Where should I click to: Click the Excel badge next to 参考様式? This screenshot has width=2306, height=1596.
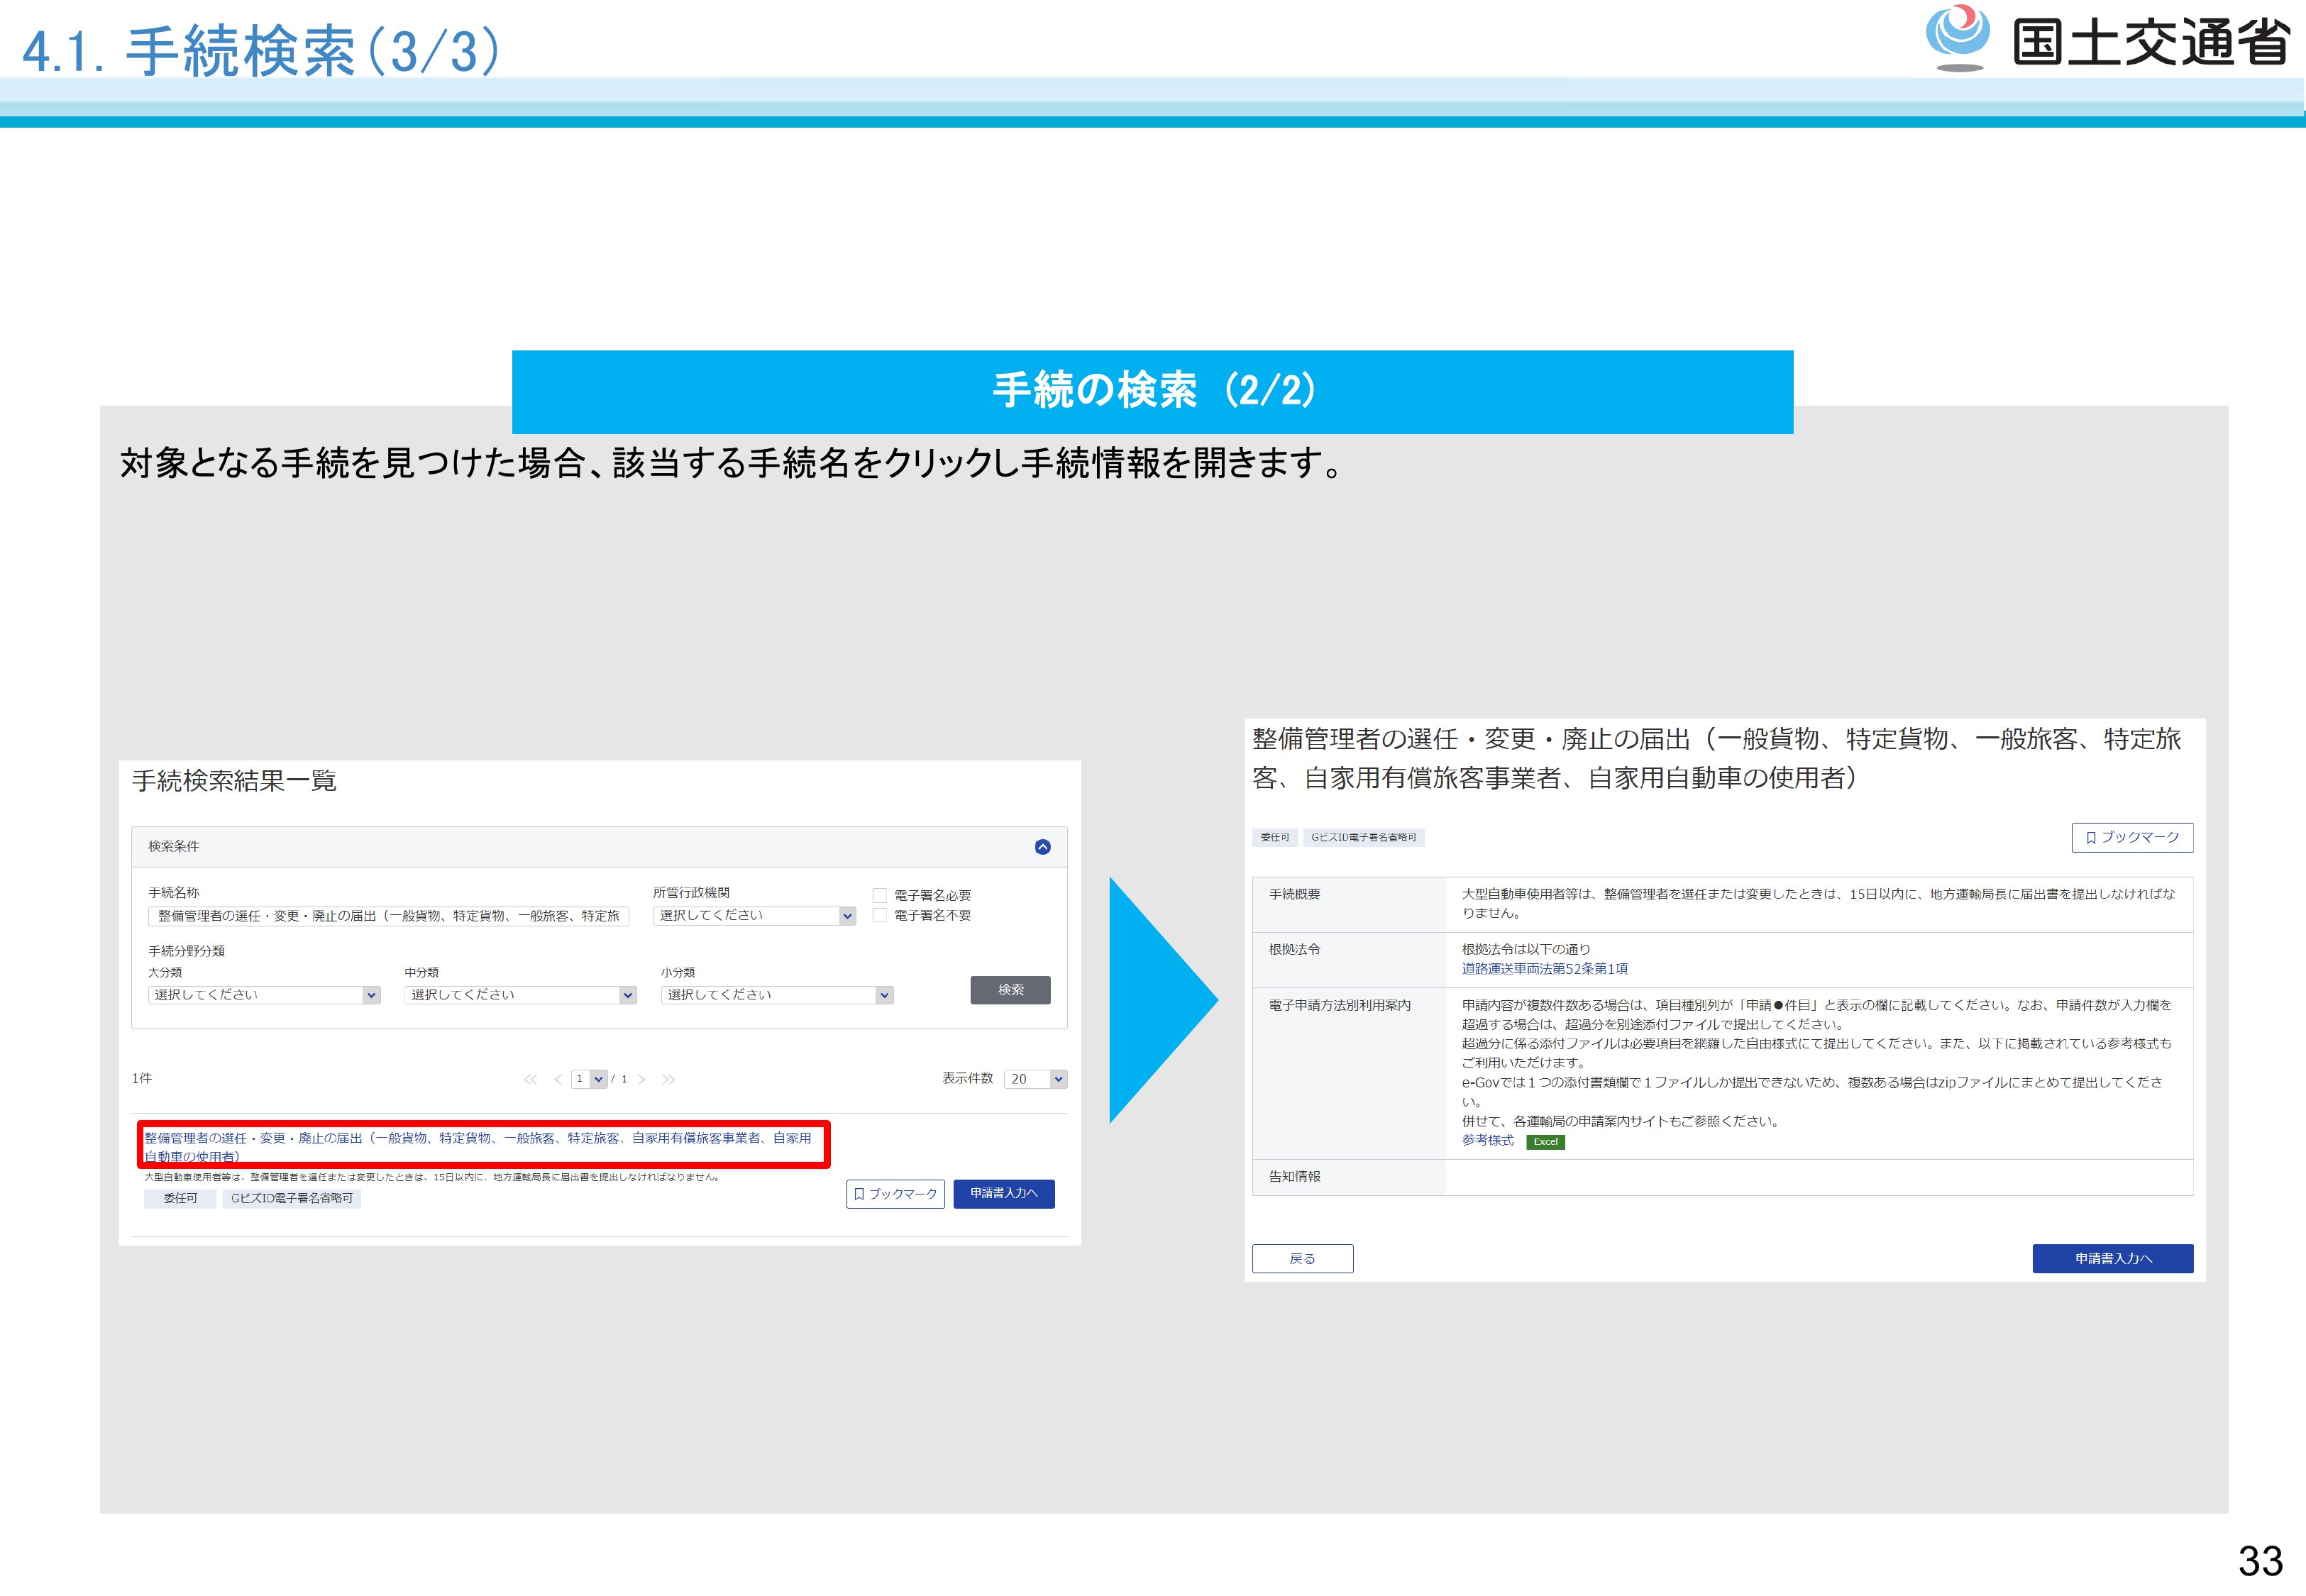(x=1545, y=1142)
